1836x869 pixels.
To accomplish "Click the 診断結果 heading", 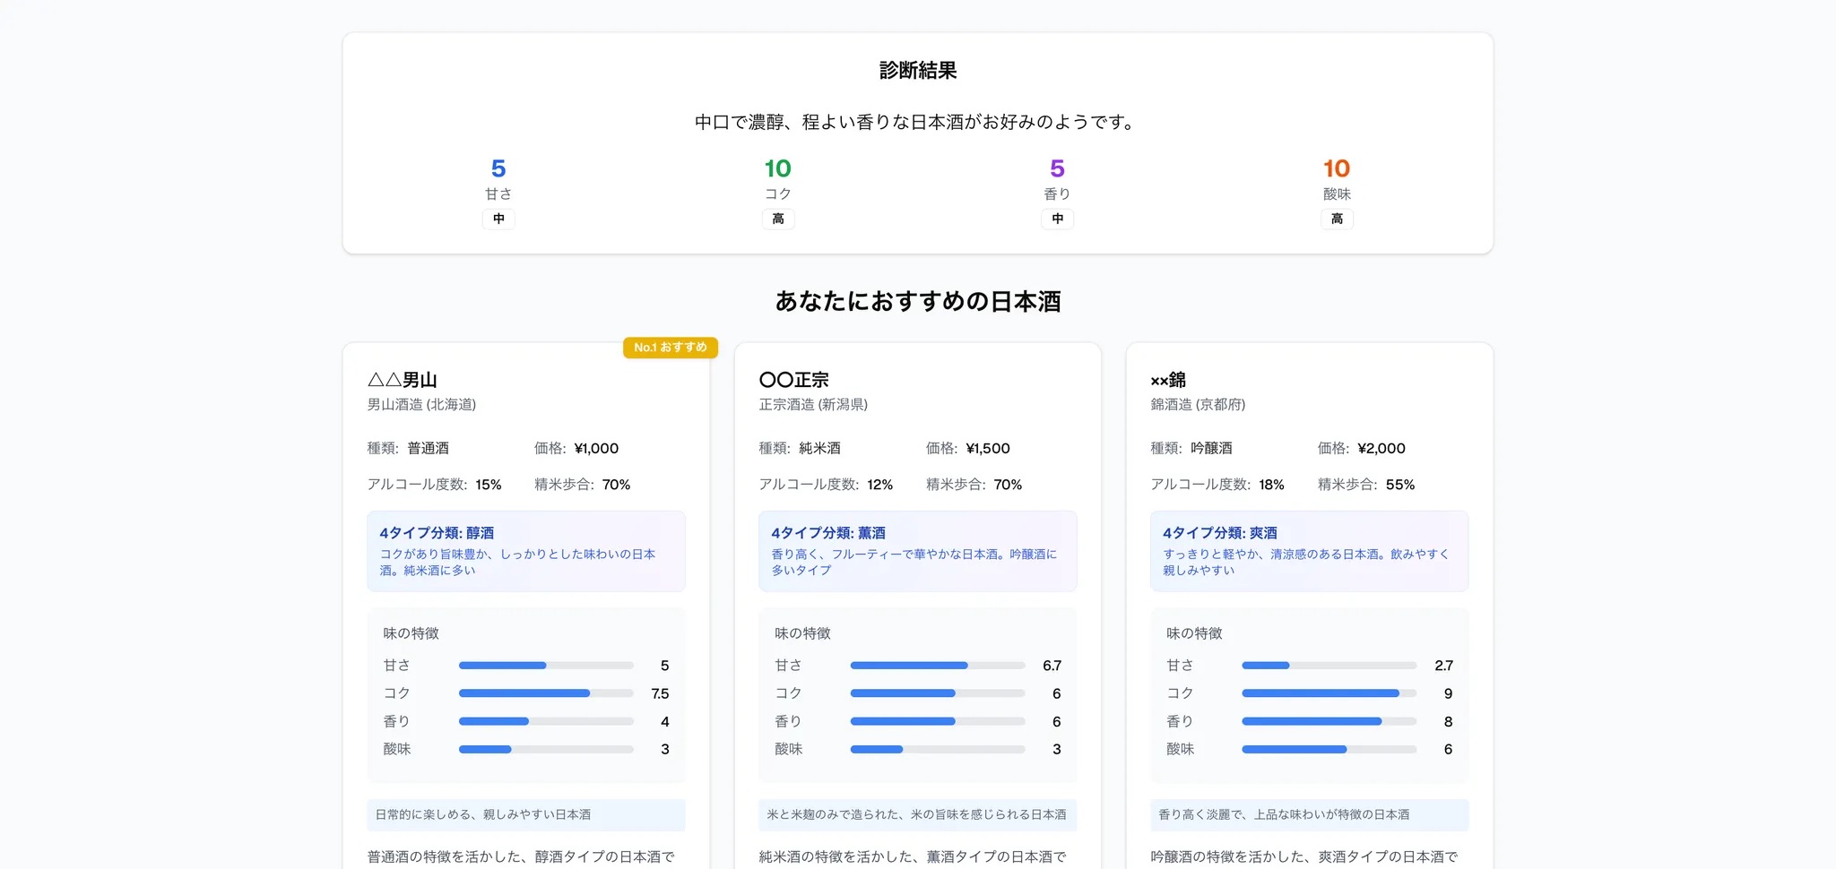I will [x=917, y=71].
